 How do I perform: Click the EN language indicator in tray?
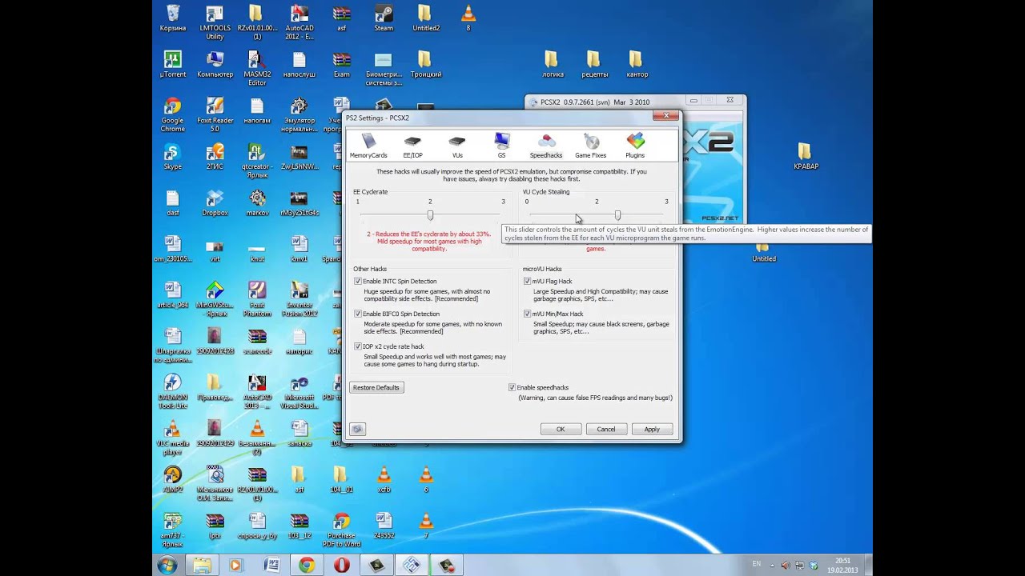click(757, 564)
